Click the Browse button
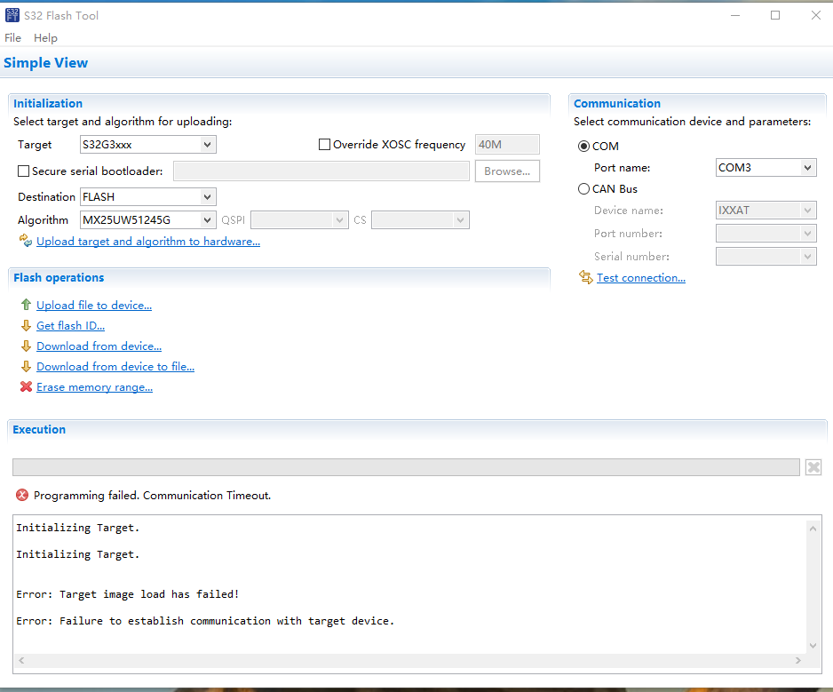This screenshot has width=833, height=692. [x=507, y=171]
